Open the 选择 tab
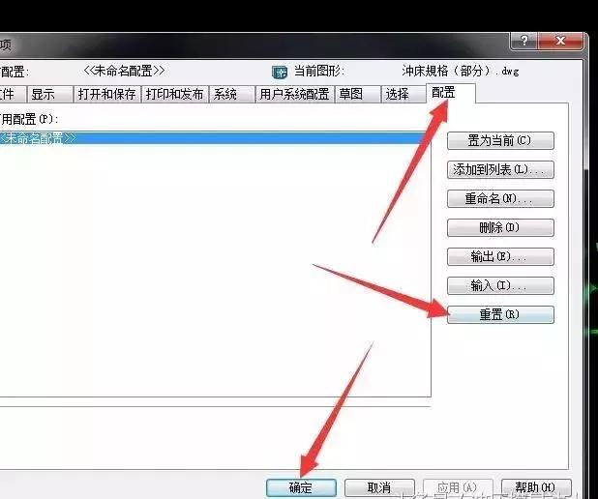The height and width of the screenshot is (499, 598). [x=404, y=94]
